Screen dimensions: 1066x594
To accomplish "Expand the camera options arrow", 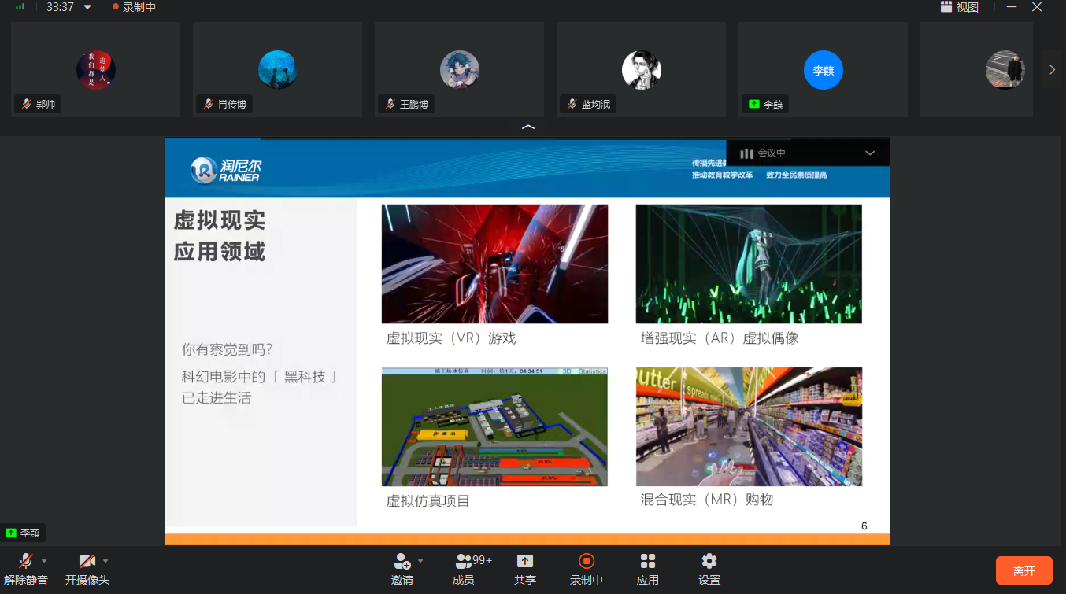I will (105, 561).
